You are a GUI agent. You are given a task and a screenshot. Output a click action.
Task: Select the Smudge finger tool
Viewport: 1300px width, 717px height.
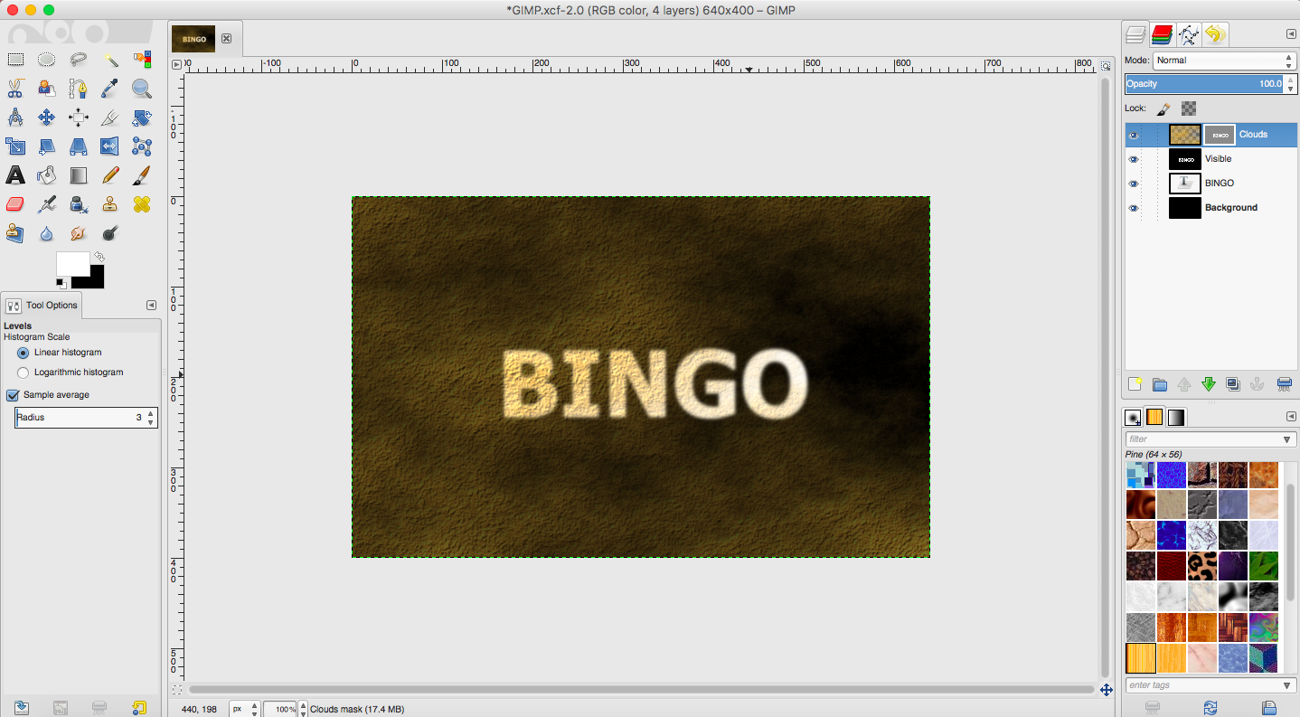[x=79, y=233]
